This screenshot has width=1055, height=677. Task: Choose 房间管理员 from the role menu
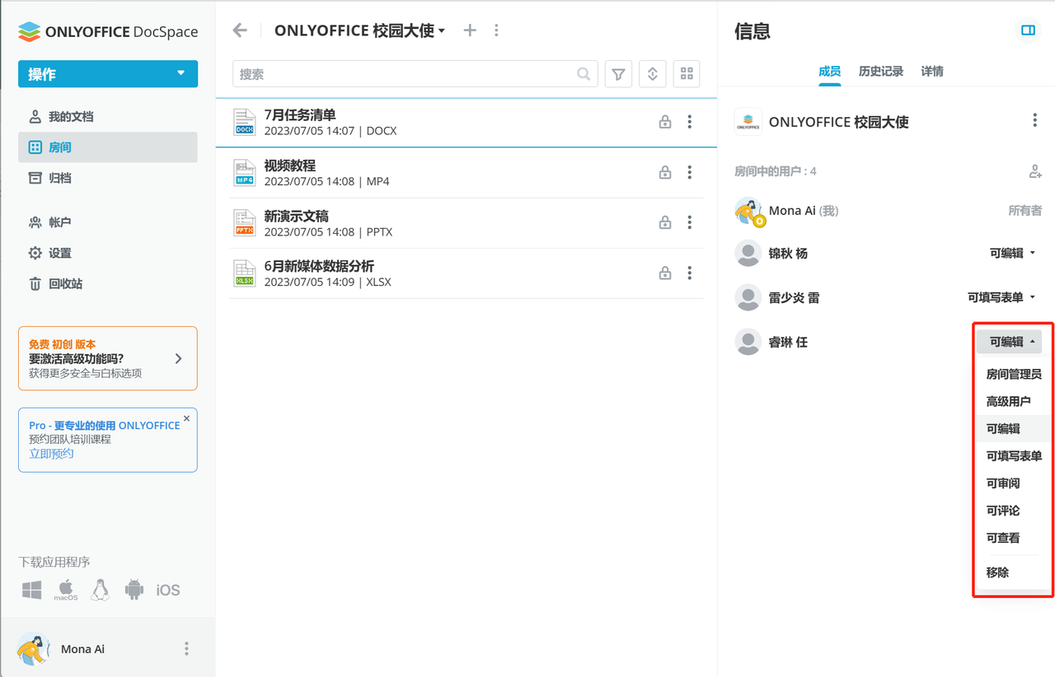[1014, 374]
